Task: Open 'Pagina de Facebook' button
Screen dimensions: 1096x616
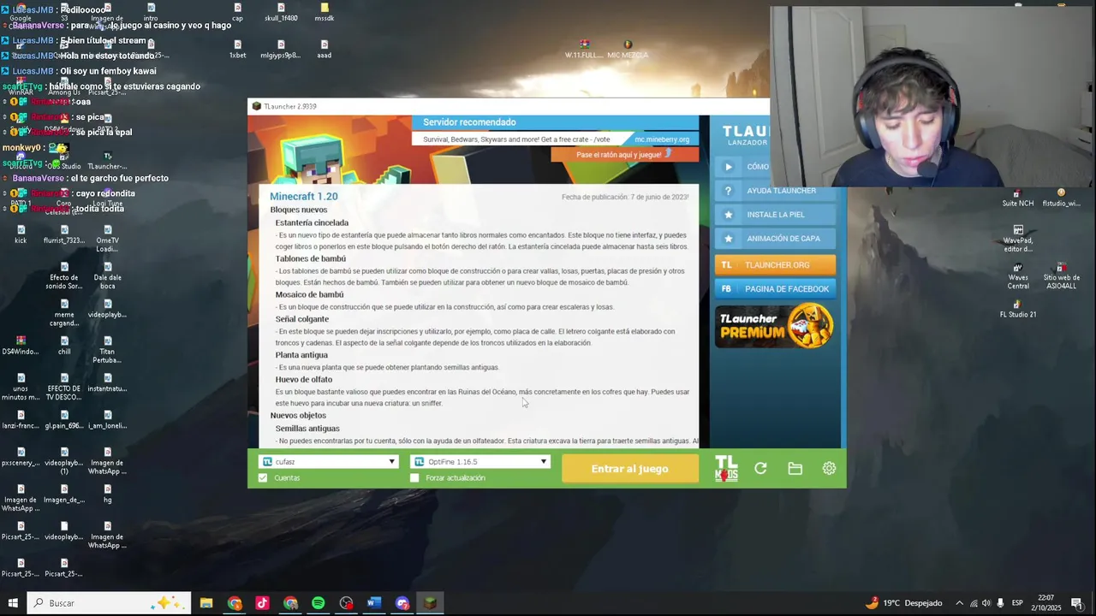Action: coord(775,289)
